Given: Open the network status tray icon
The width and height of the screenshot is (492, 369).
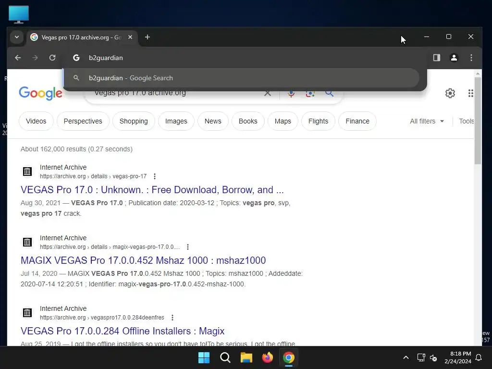Looking at the screenshot, I should [421, 357].
